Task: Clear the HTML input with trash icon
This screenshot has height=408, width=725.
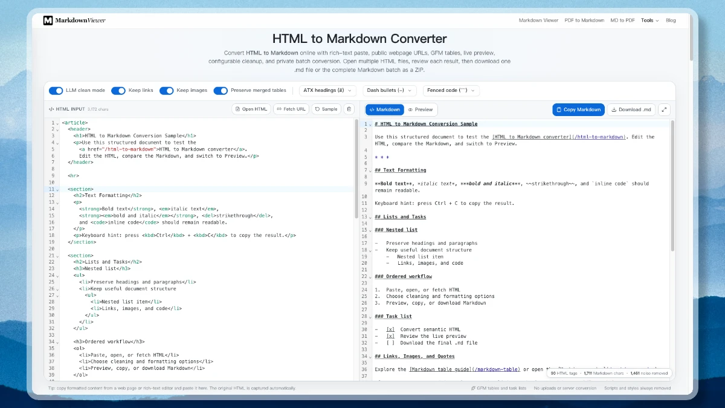Action: click(x=349, y=109)
